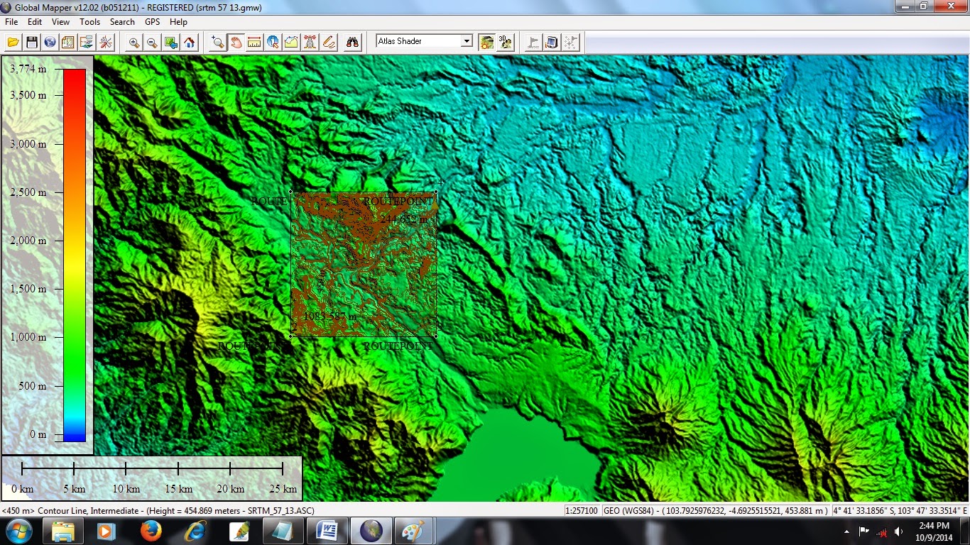Screen dimensions: 970x545
Task: Launch the 3D view
Action: (x=506, y=42)
